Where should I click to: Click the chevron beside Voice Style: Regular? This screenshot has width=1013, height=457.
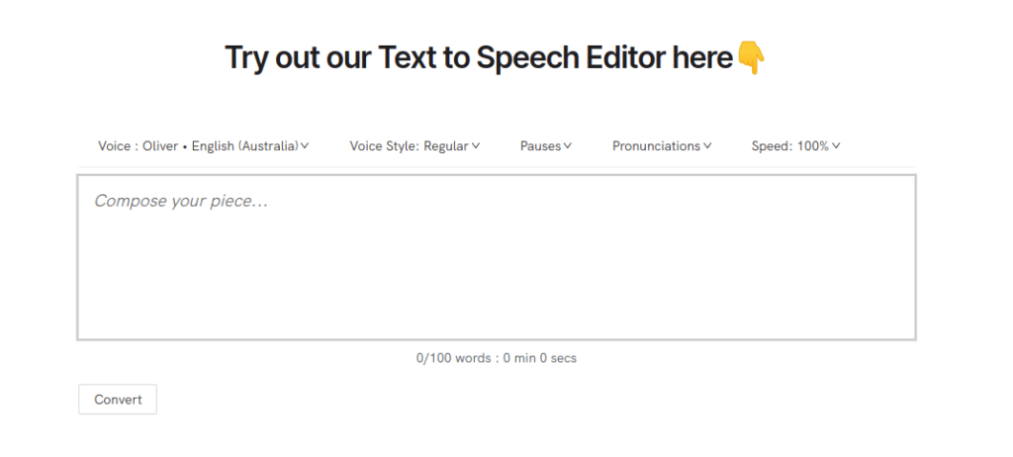click(476, 146)
